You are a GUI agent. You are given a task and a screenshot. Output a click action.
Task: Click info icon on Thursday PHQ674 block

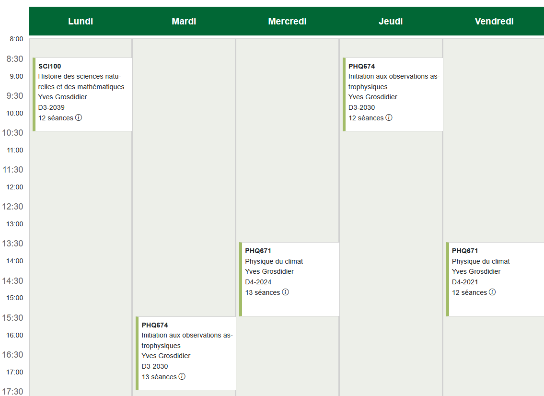[x=389, y=117]
